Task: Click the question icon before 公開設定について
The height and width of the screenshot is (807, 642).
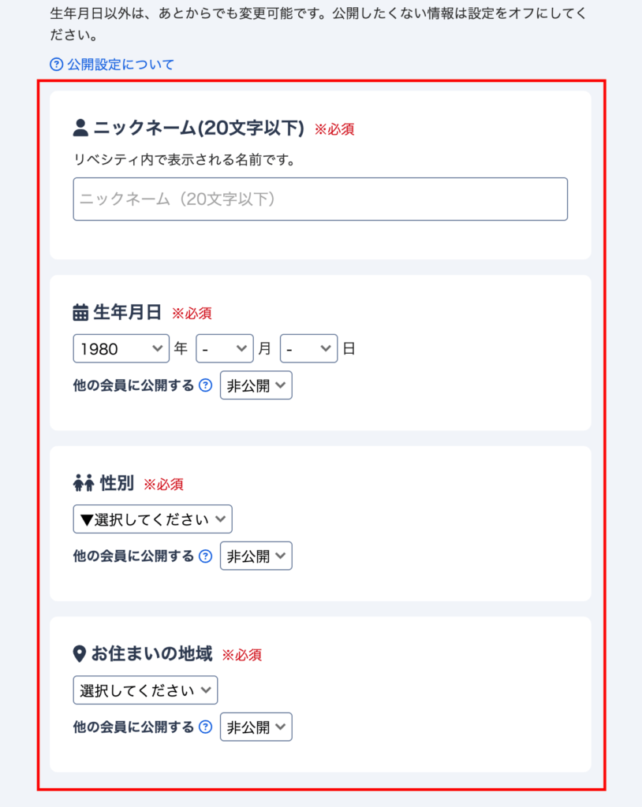Action: tap(56, 65)
